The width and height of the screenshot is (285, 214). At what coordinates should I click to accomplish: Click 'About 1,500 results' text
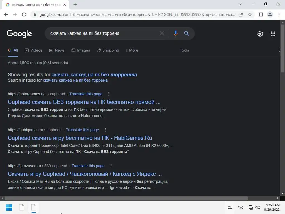point(38,63)
